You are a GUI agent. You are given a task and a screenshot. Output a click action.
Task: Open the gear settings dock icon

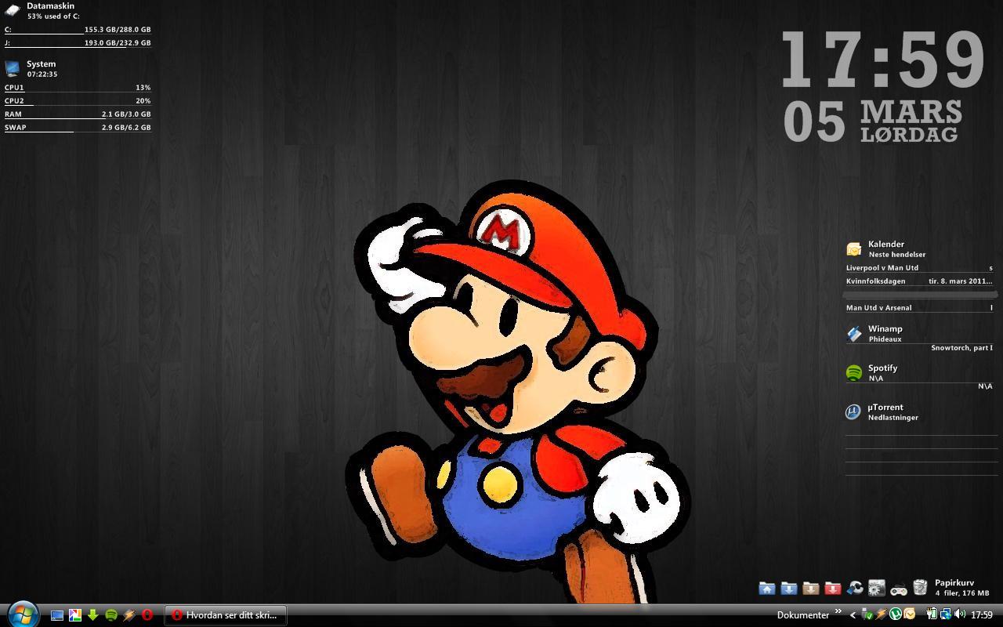click(x=877, y=588)
